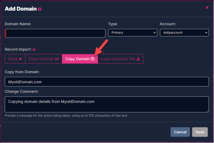Focus the Domain Name input field
The height and width of the screenshot is (143, 214).
tap(55, 33)
